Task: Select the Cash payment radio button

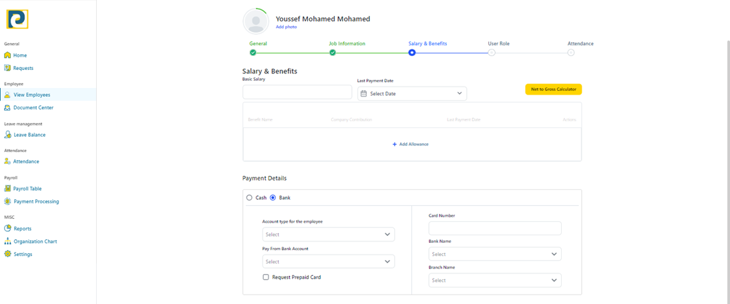Action: (249, 198)
